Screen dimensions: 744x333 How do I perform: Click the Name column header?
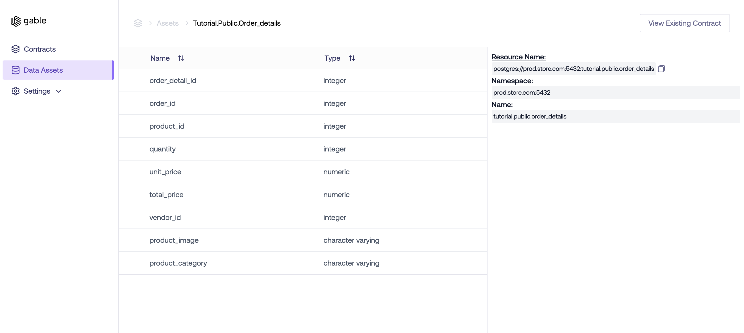(160, 58)
